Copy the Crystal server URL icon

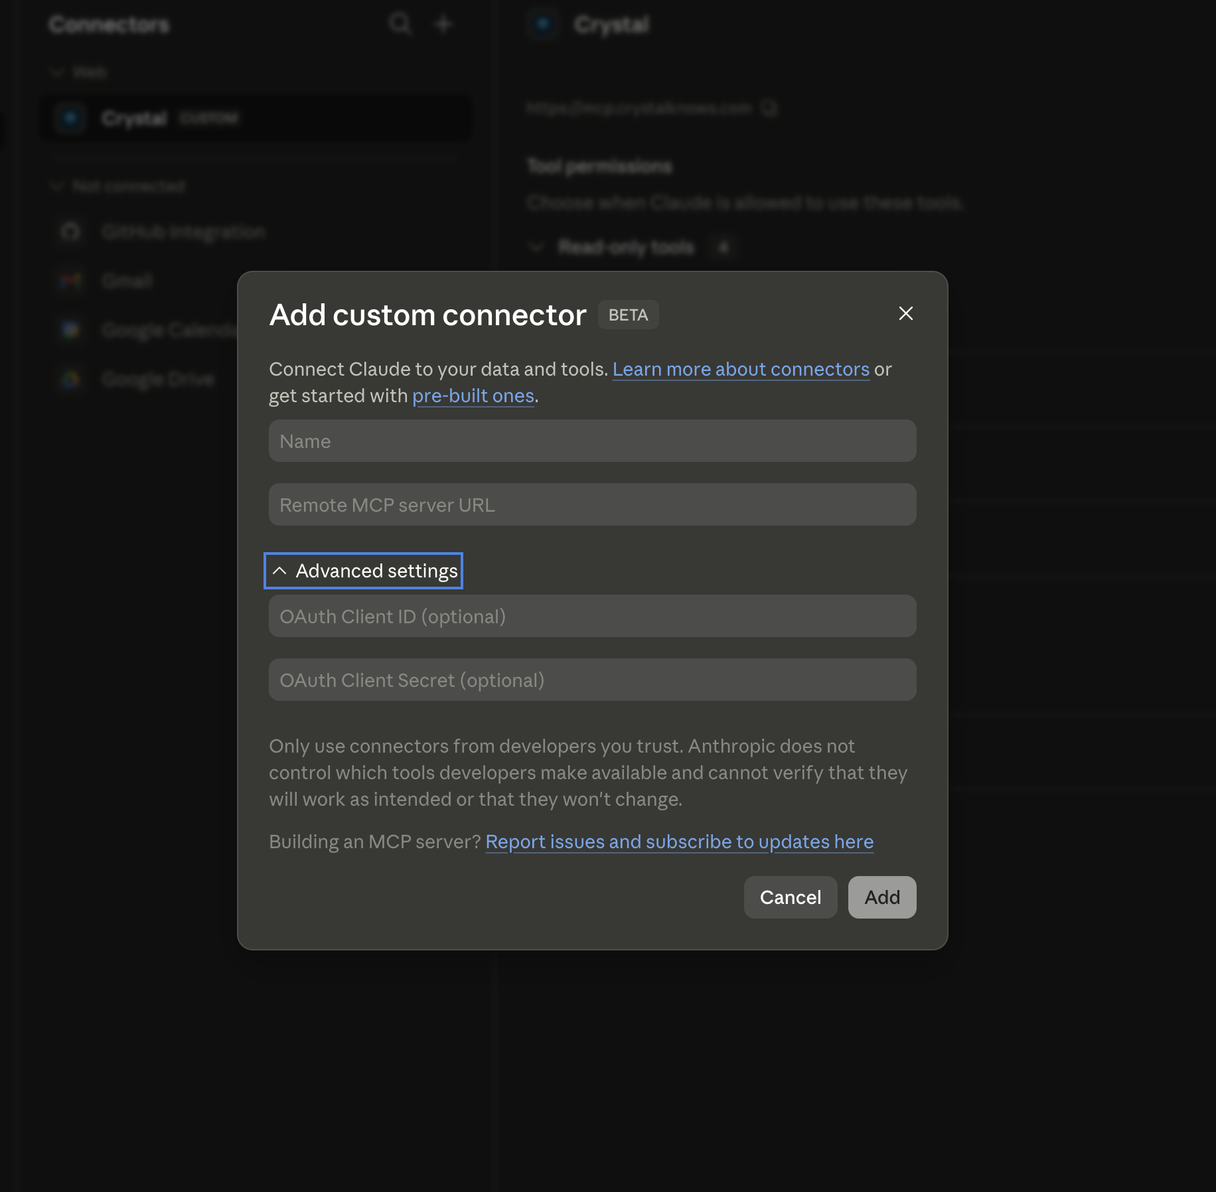tap(769, 108)
